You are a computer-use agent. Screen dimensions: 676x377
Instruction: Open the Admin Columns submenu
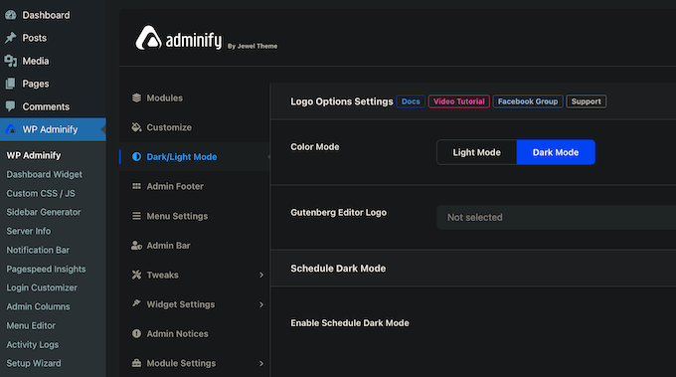pos(38,306)
